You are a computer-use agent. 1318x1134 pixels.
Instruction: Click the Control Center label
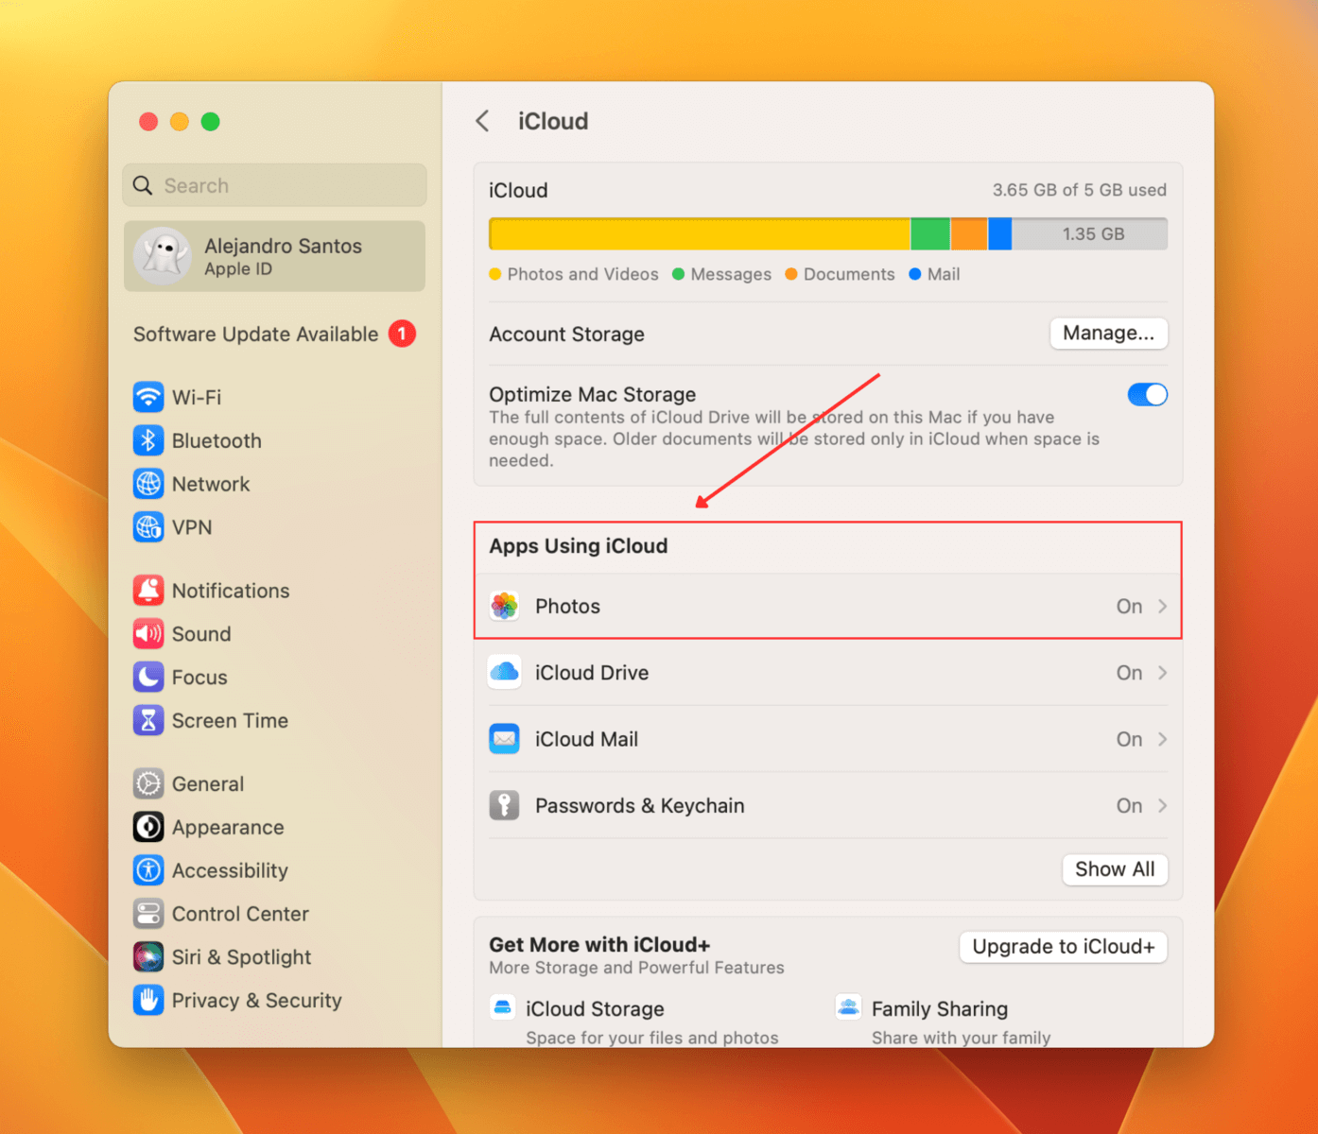point(240,914)
